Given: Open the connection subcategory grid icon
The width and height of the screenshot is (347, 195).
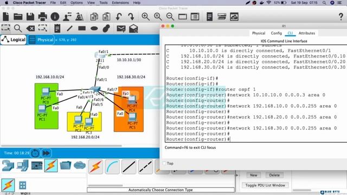Looking at the screenshot, I should (x=22, y=185).
